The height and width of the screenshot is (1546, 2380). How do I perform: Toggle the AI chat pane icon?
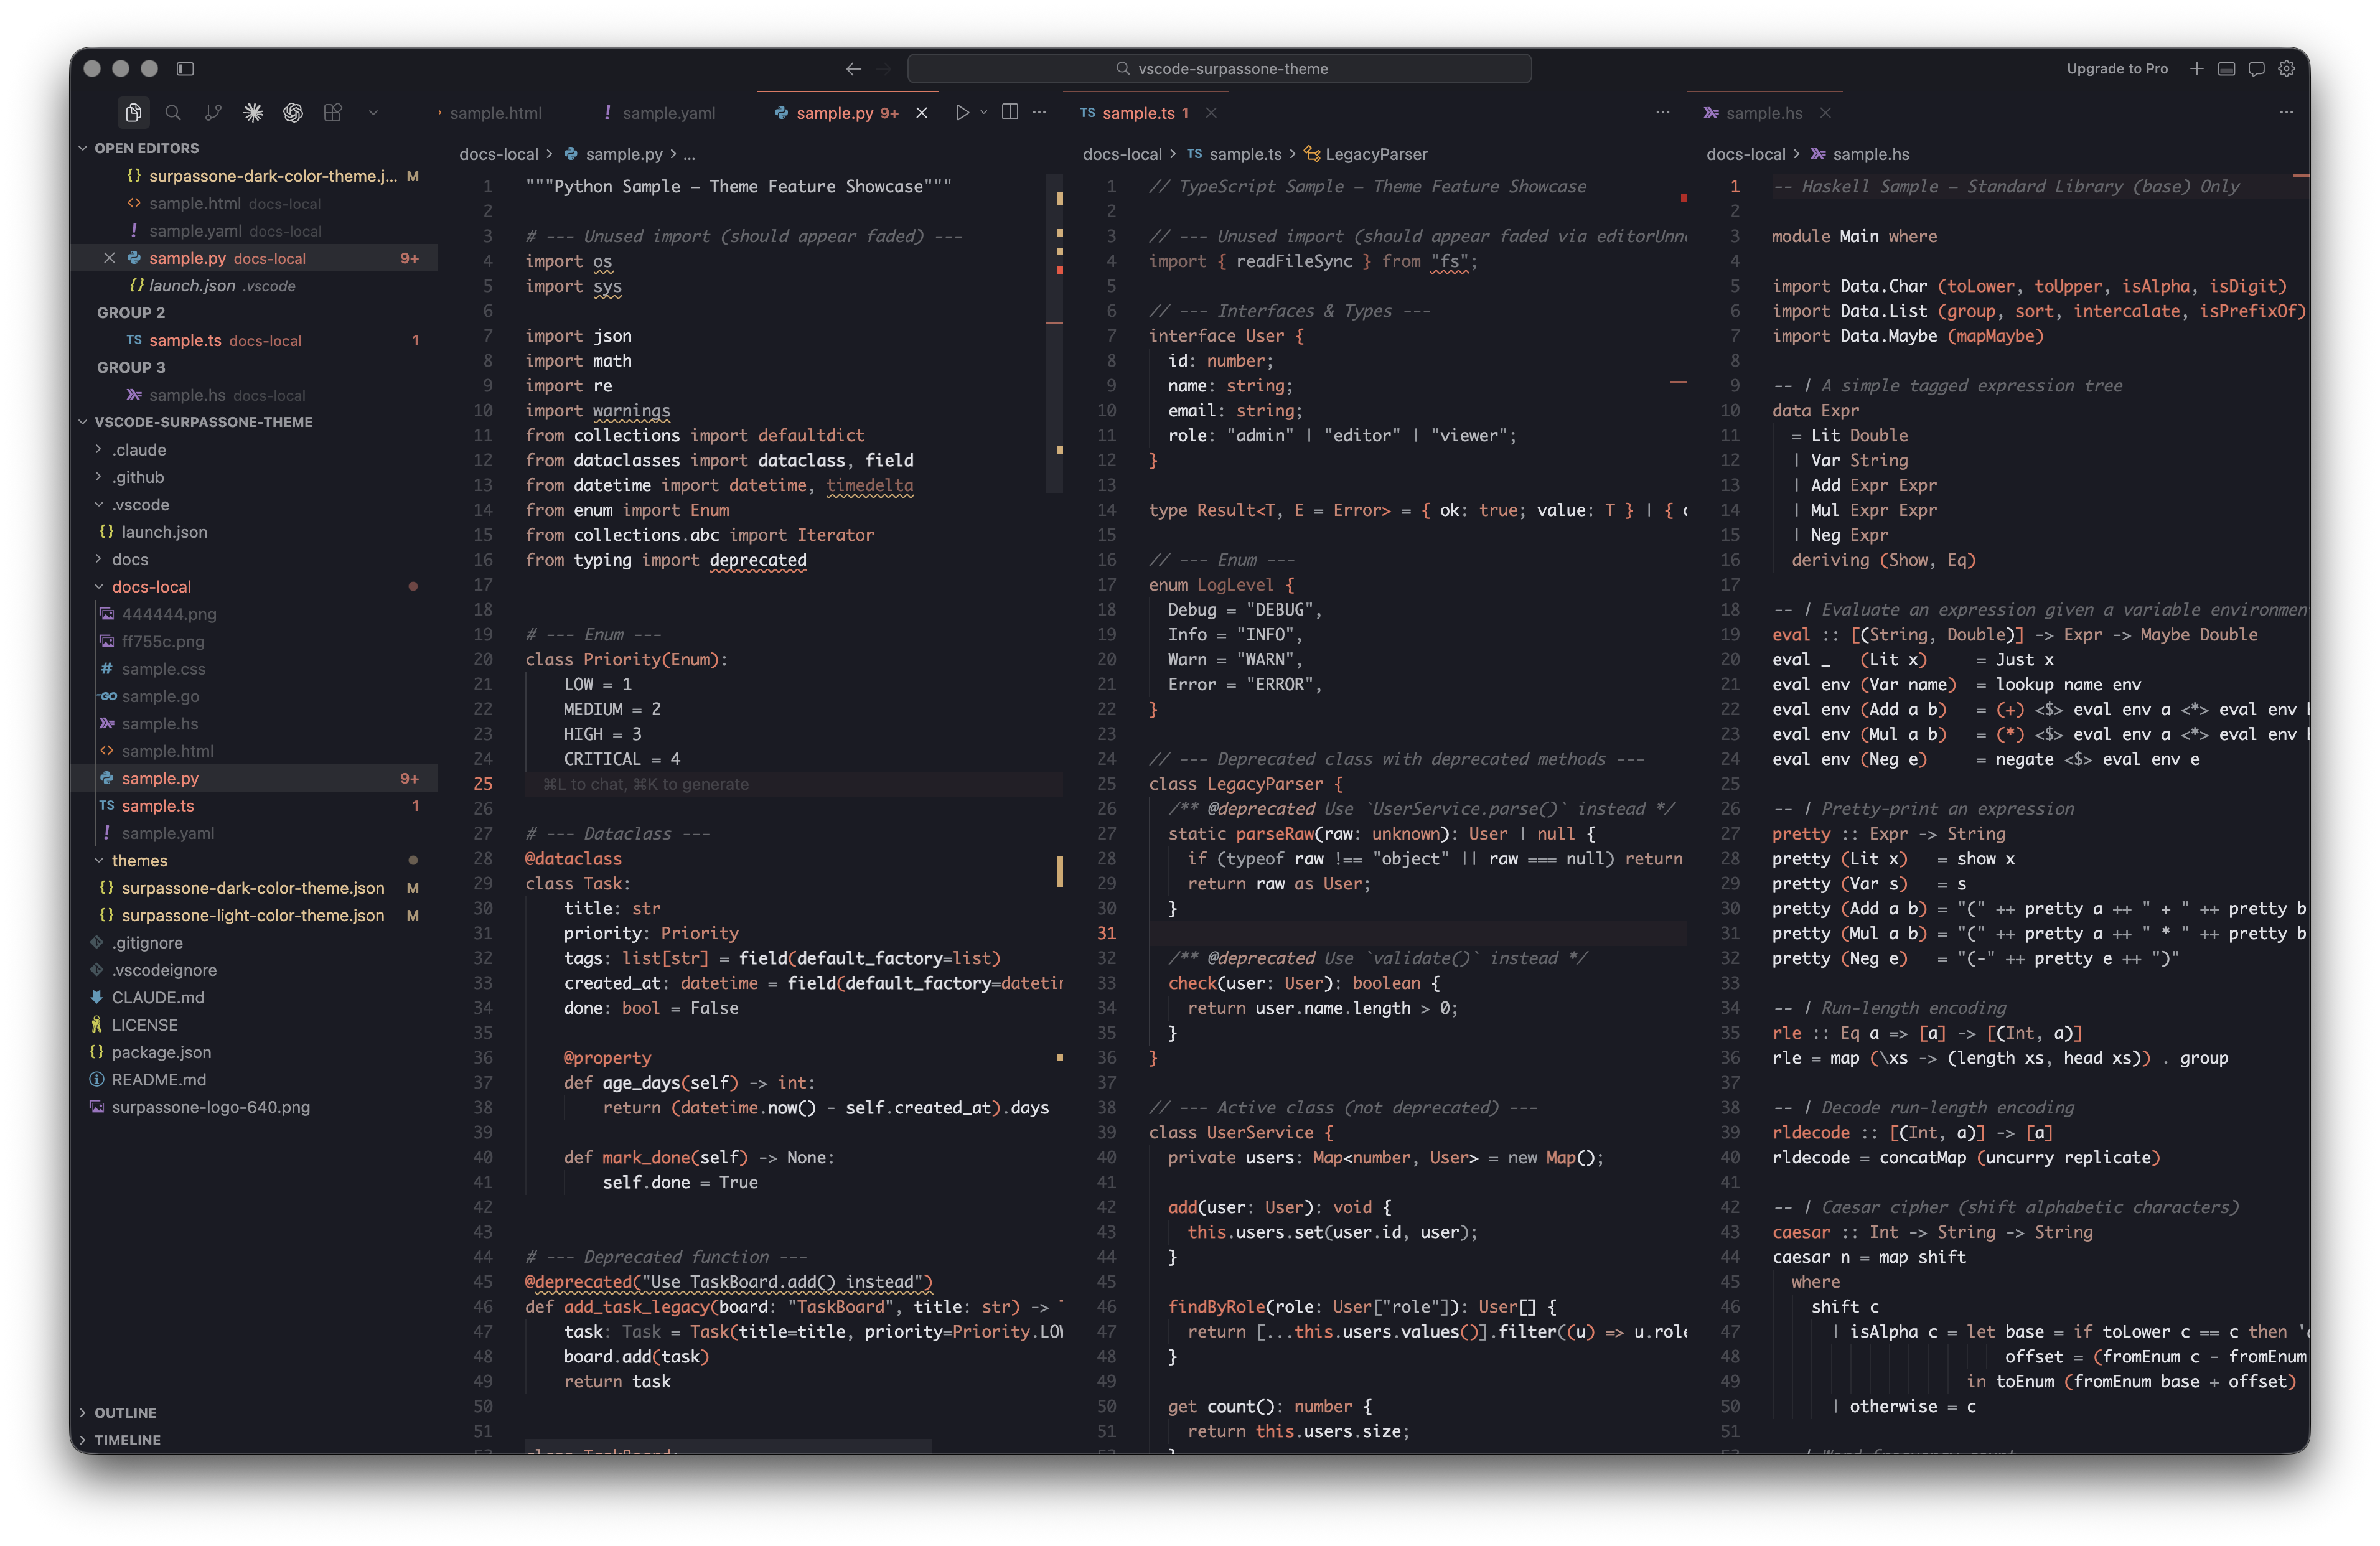coord(2256,69)
